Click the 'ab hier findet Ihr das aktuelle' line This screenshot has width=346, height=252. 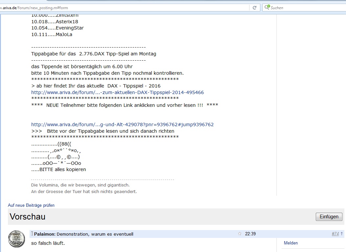(96, 86)
